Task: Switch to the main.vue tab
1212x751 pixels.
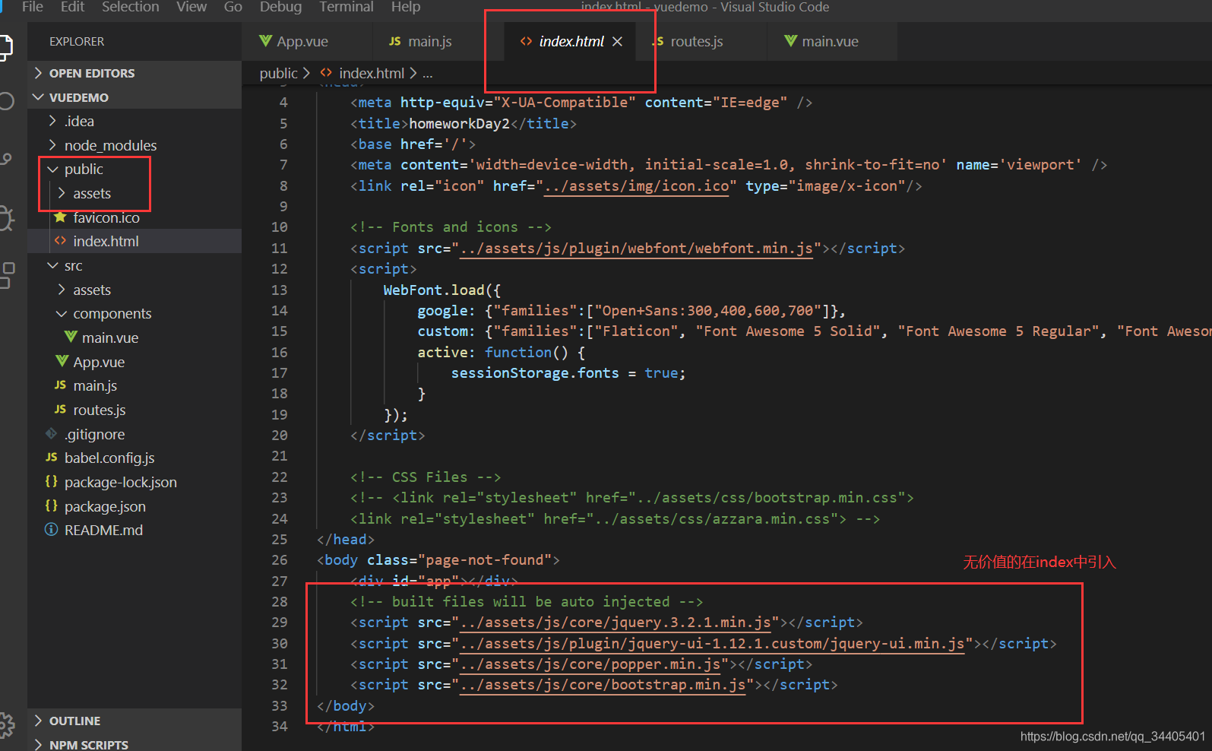Action: pyautogui.click(x=831, y=41)
